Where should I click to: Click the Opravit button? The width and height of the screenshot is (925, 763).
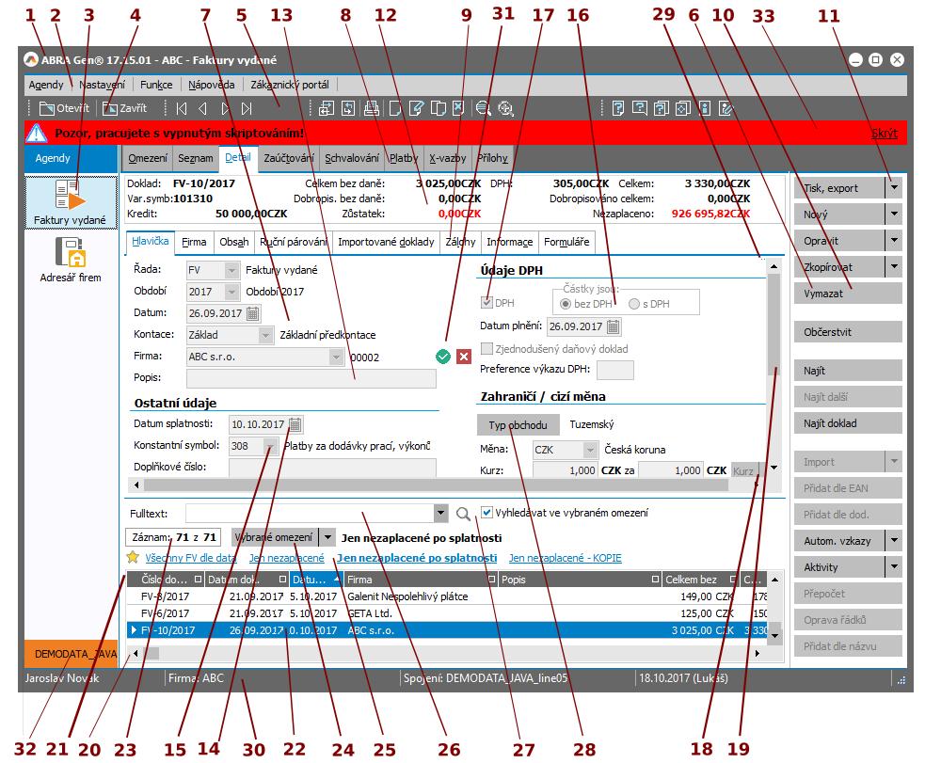click(x=839, y=241)
